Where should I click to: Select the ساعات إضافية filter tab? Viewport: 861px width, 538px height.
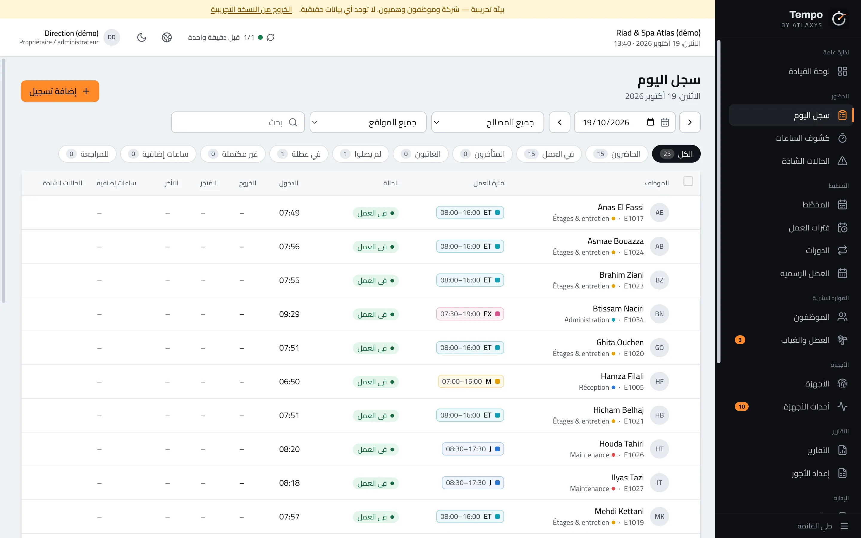coord(158,154)
